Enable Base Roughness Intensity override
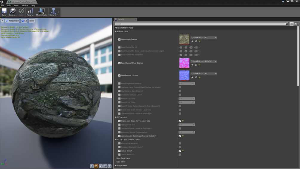 point(119,83)
